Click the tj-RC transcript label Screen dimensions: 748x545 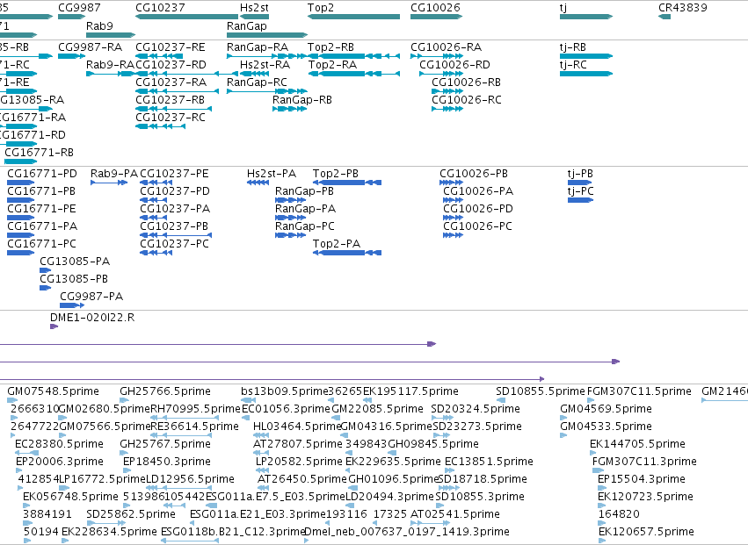coord(573,65)
